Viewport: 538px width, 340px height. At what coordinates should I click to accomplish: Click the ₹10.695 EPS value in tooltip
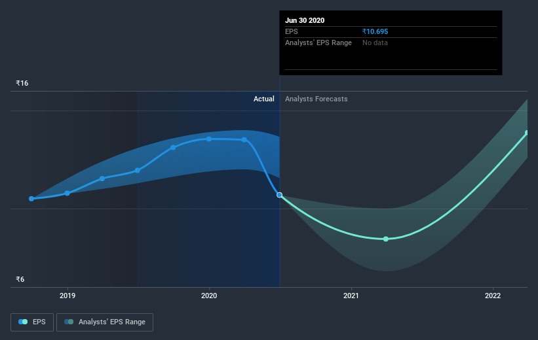(375, 31)
